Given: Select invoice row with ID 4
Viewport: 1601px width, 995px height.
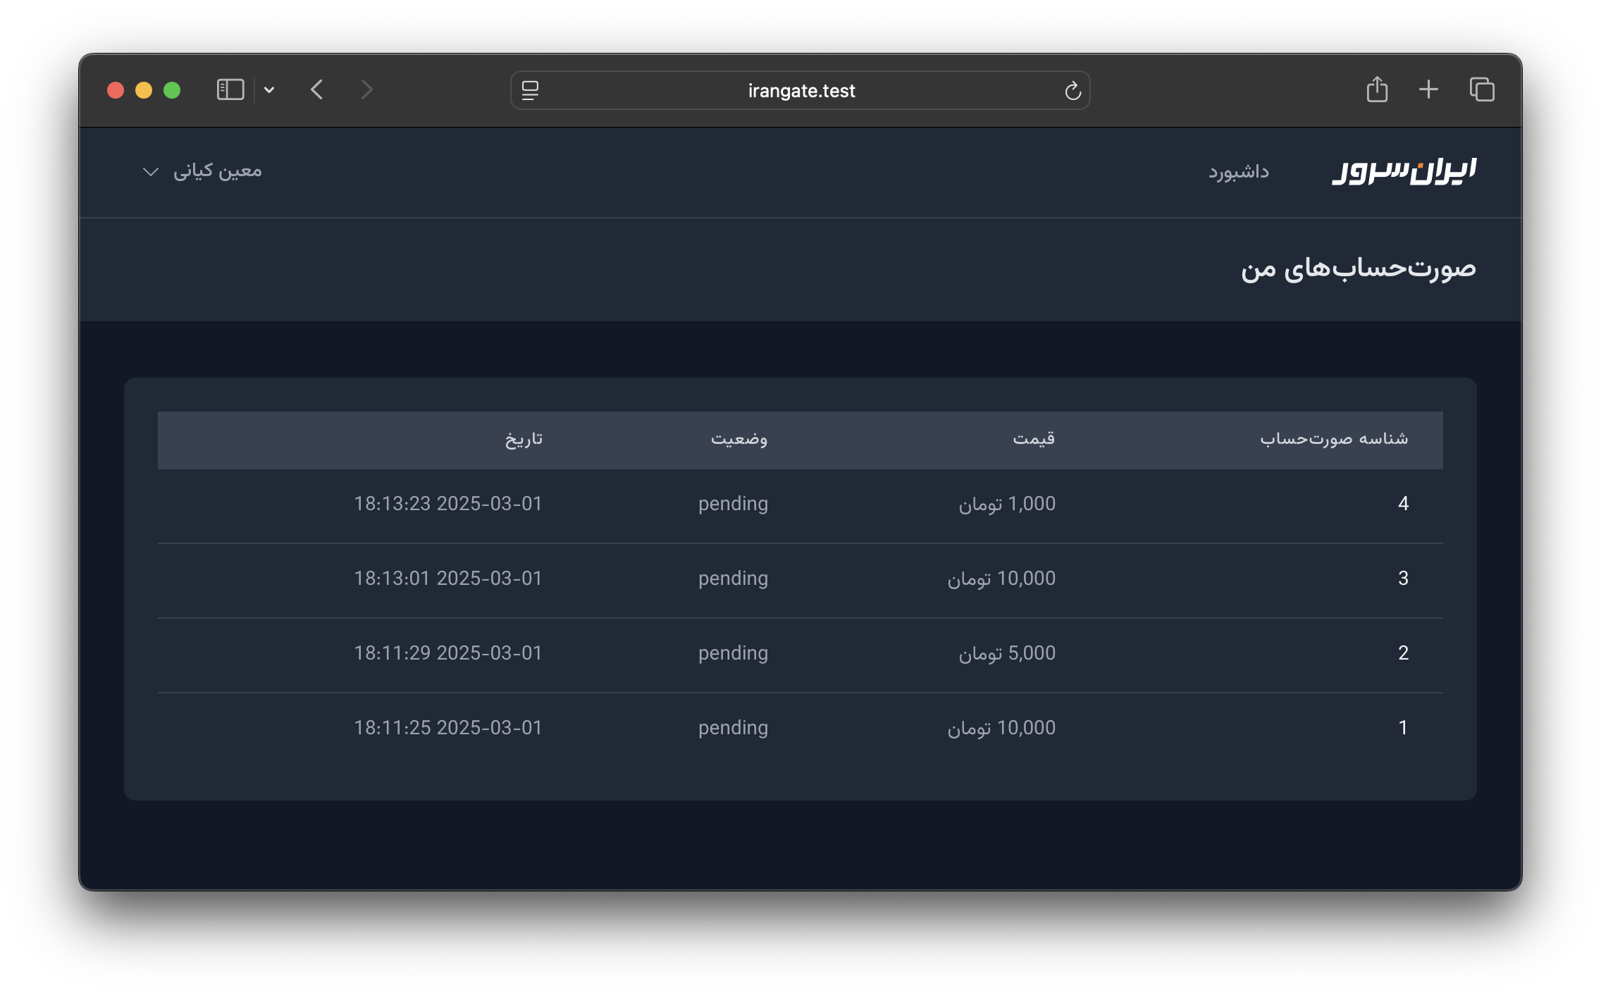Looking at the screenshot, I should (1402, 504).
